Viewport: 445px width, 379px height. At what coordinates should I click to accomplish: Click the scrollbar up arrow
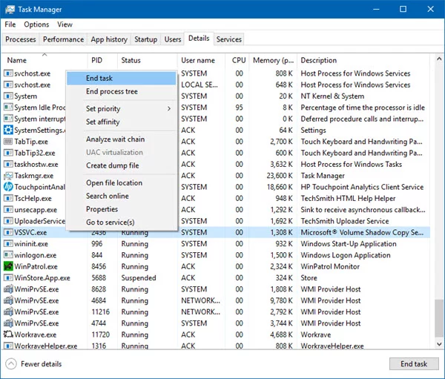(x=439, y=59)
